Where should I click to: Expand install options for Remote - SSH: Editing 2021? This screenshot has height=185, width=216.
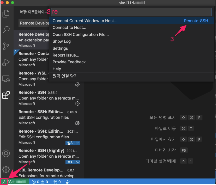click(78, 143)
